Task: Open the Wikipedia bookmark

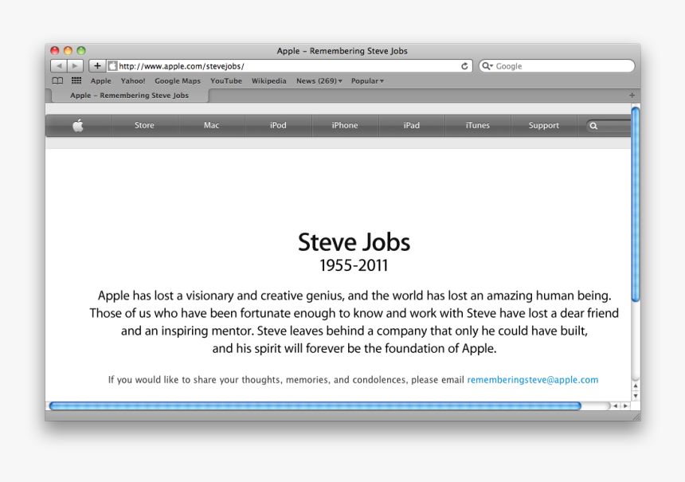Action: [268, 80]
